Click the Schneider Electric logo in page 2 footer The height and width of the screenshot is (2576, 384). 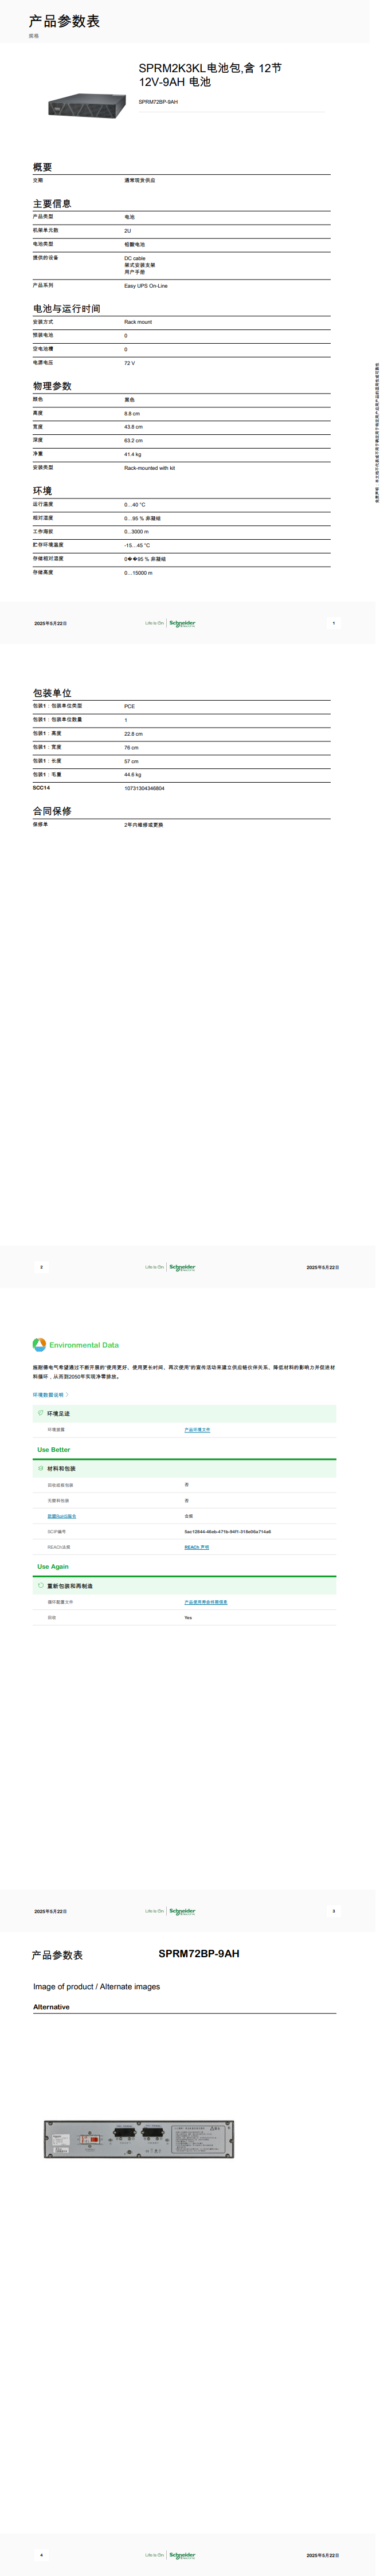click(182, 1267)
